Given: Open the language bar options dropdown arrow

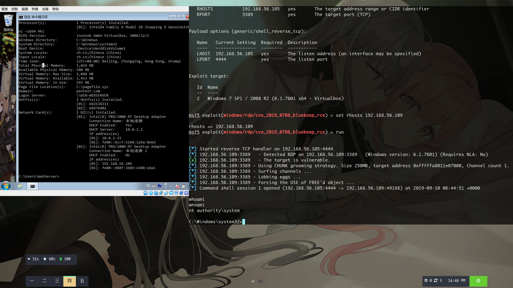Looking at the screenshot, I should coord(165,187).
